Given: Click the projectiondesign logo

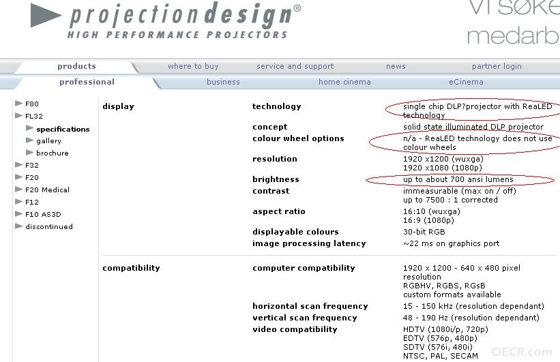Looking at the screenshot, I should 166,20.
